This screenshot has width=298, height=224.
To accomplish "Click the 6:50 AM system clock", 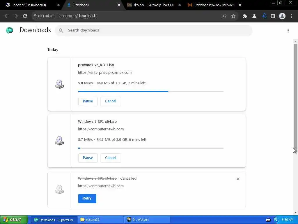I will pyautogui.click(x=287, y=220).
